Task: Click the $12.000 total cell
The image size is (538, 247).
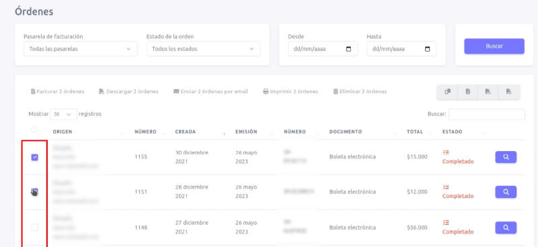Action: tap(417, 192)
